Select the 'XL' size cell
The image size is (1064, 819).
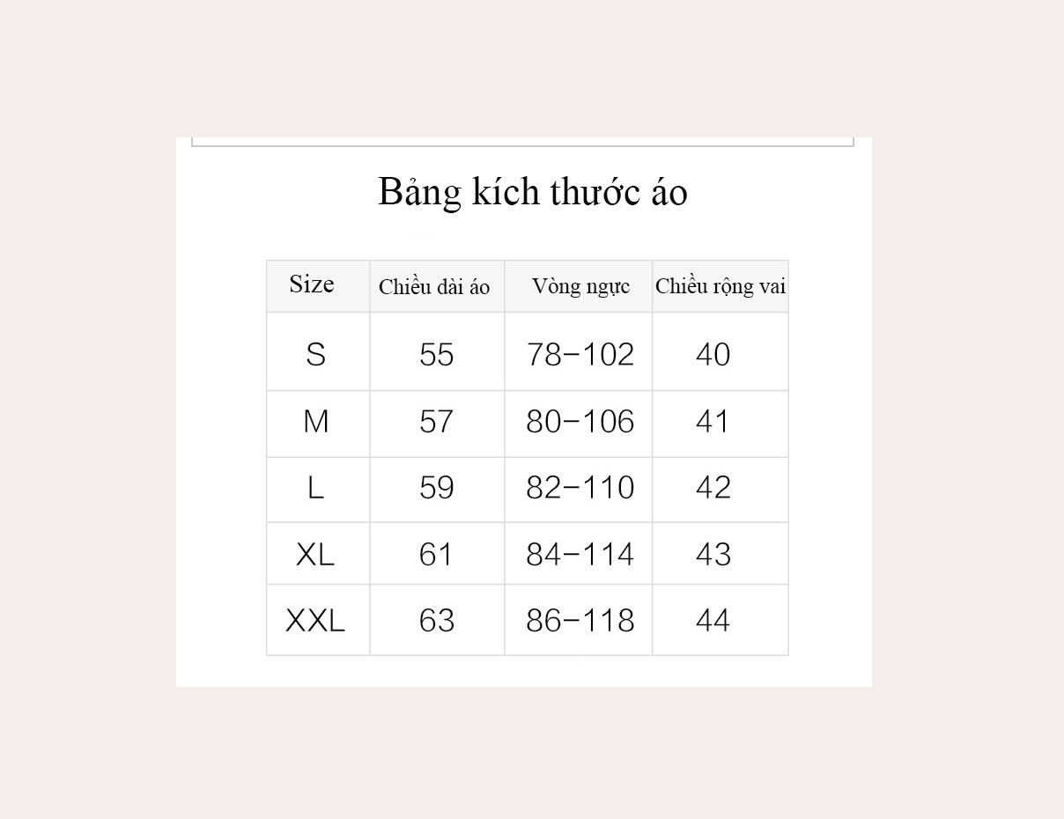click(x=315, y=555)
